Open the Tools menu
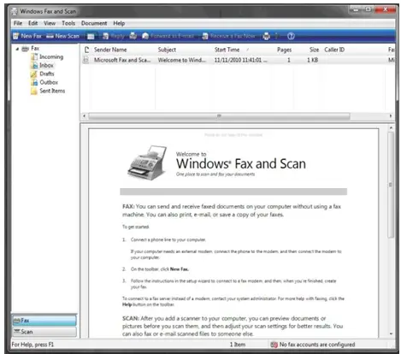Viewport: 401px width, 354px height. pyautogui.click(x=68, y=23)
